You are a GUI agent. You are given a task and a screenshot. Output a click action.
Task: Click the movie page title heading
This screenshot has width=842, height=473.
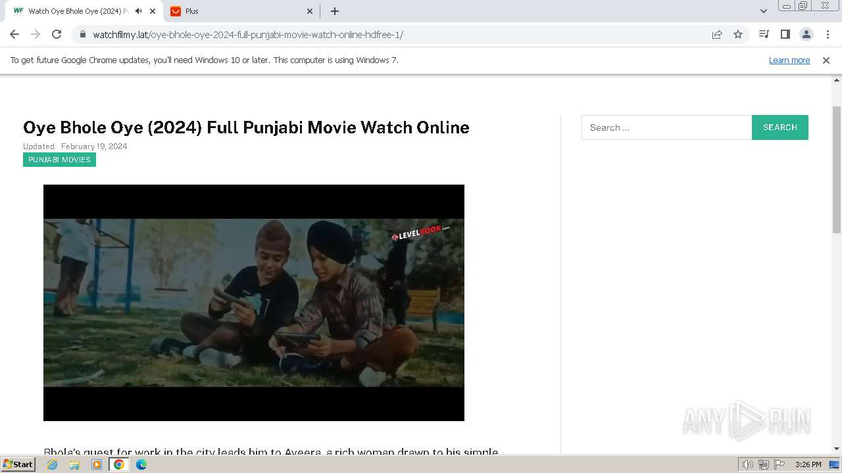[x=246, y=127]
